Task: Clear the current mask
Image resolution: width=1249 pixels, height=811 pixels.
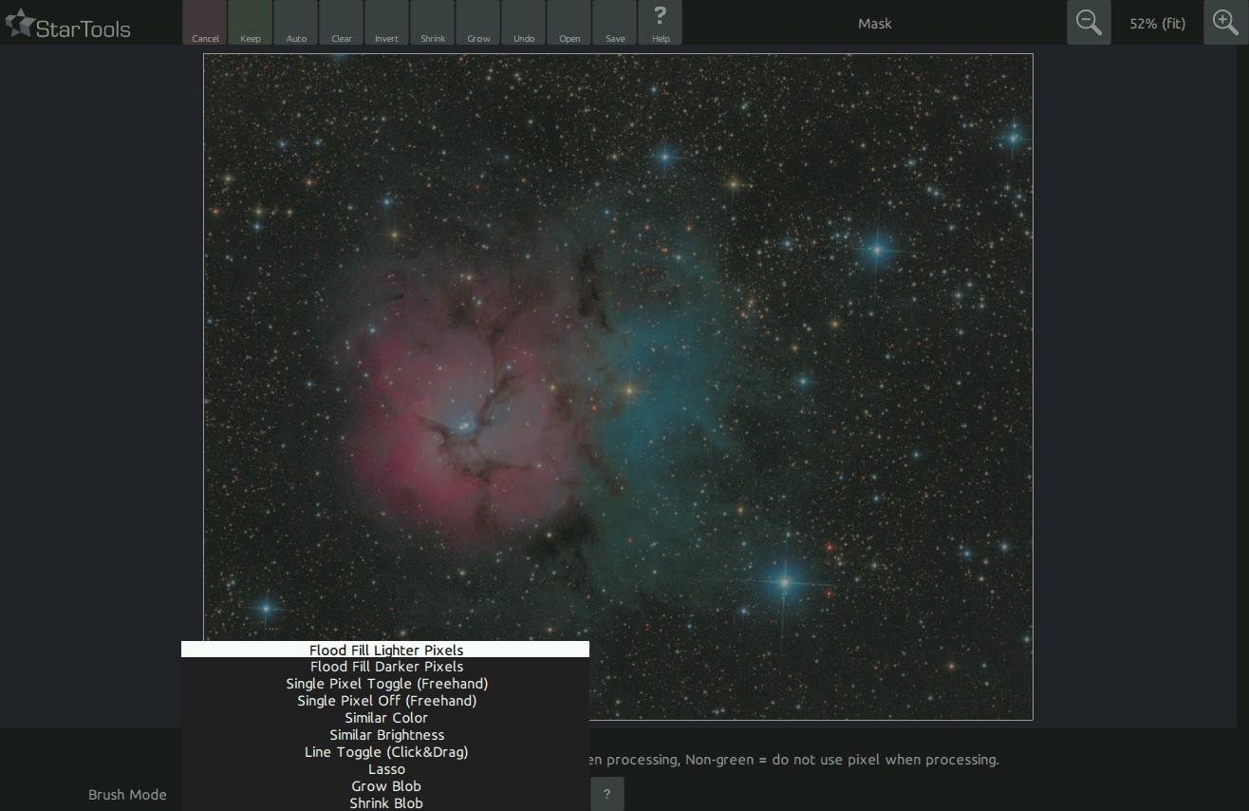Action: click(x=342, y=23)
